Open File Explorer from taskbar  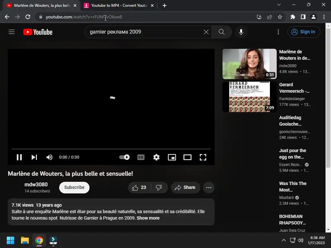pyautogui.click(x=25, y=240)
